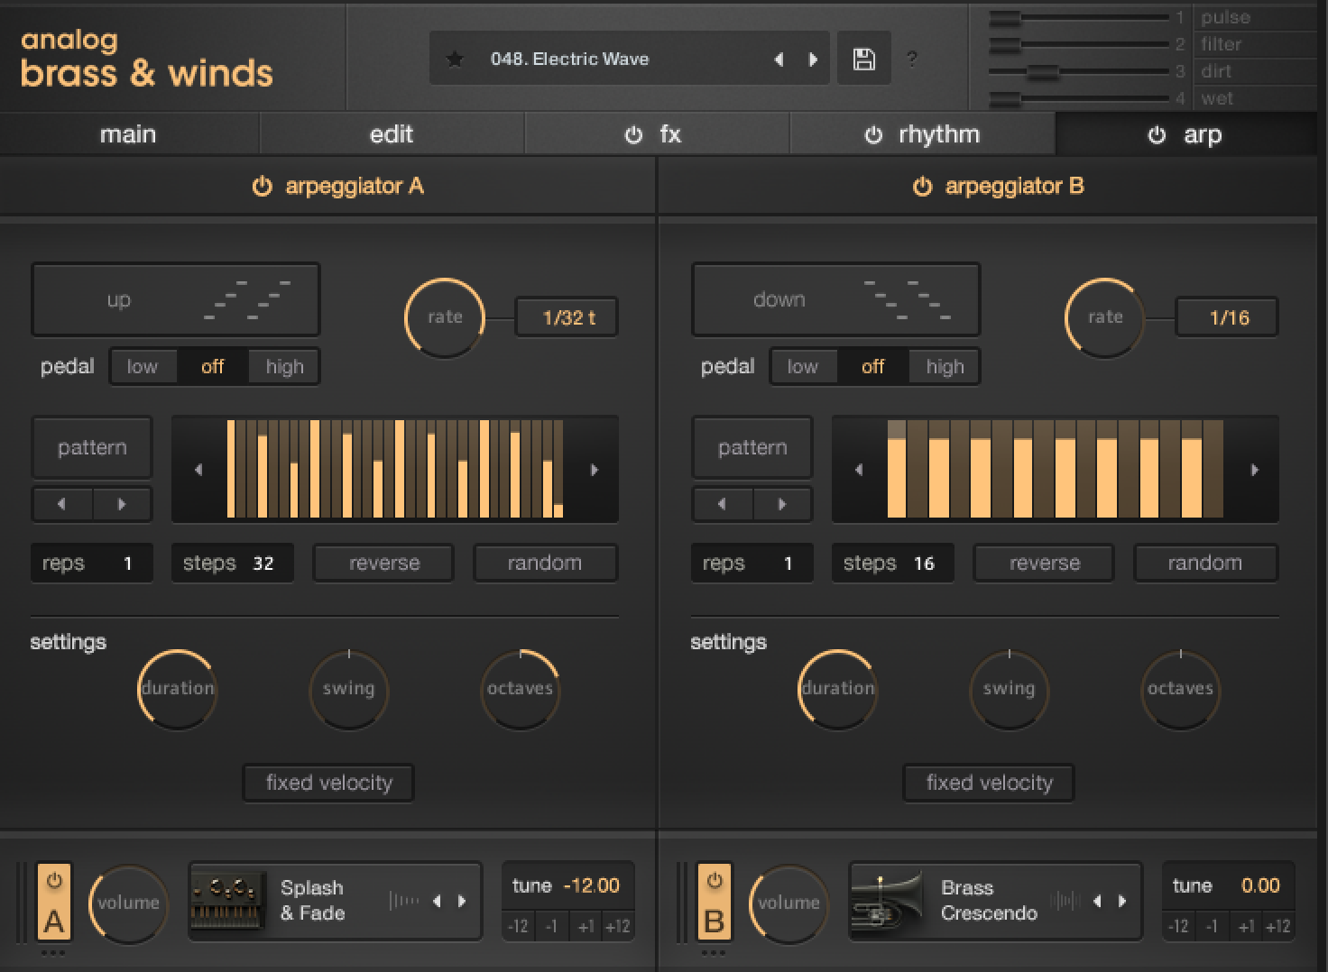This screenshot has height=972, width=1328.
Task: Click the Brass Crescendo trumpet icon
Action: [889, 901]
